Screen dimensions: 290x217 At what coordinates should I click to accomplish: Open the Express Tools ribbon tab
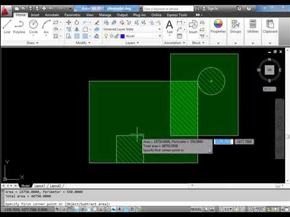pyautogui.click(x=177, y=15)
